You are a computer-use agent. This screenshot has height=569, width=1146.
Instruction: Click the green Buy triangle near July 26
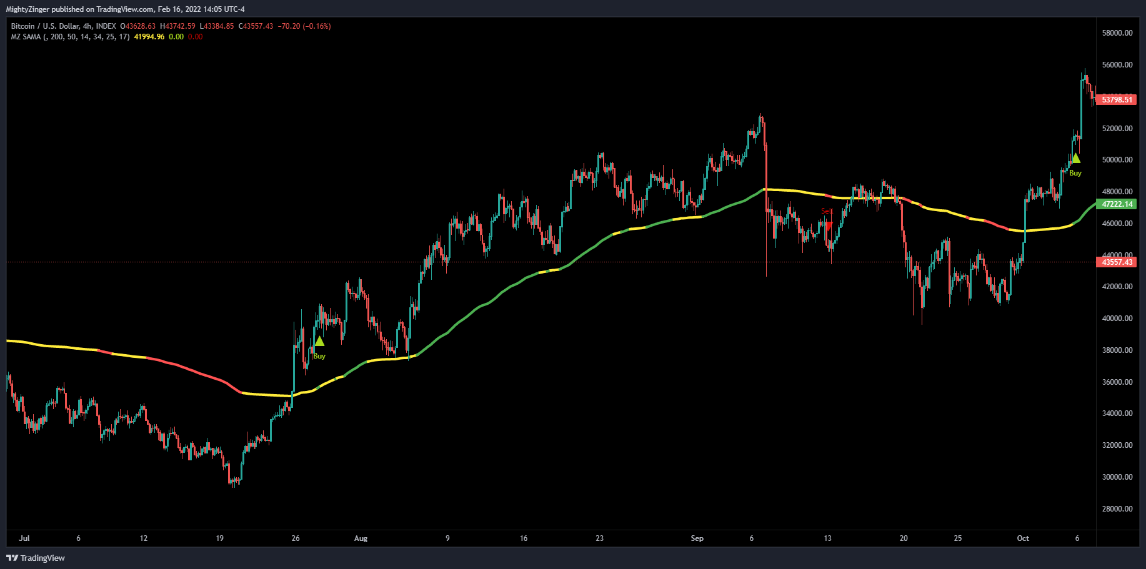pyautogui.click(x=319, y=341)
